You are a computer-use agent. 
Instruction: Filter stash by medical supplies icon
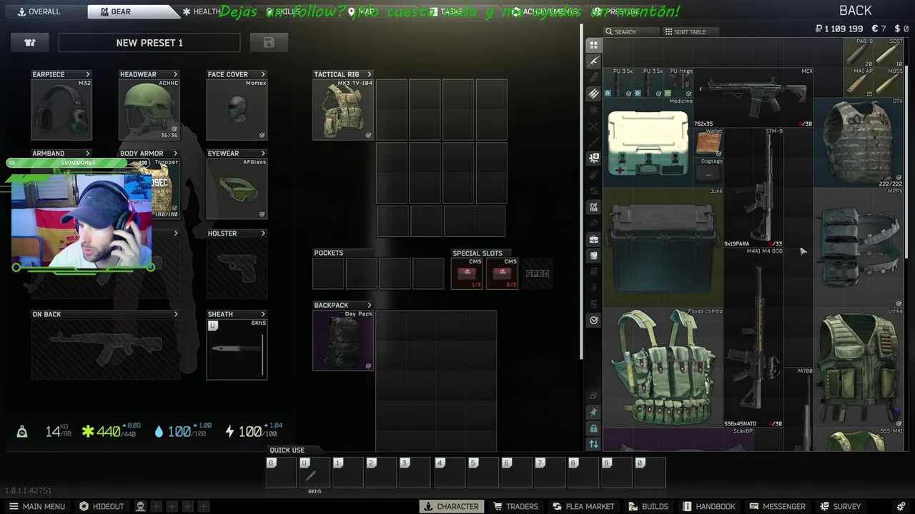tap(593, 158)
